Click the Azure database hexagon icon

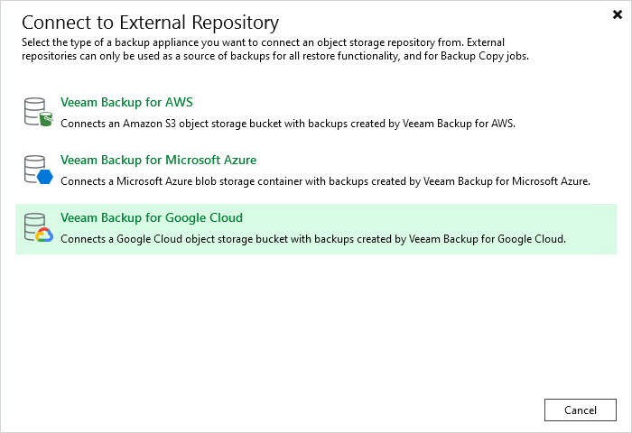pos(38,170)
